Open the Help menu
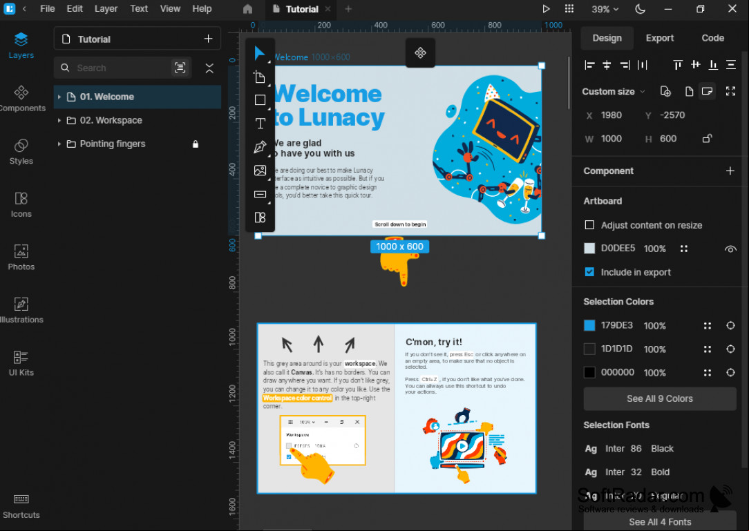 (202, 9)
